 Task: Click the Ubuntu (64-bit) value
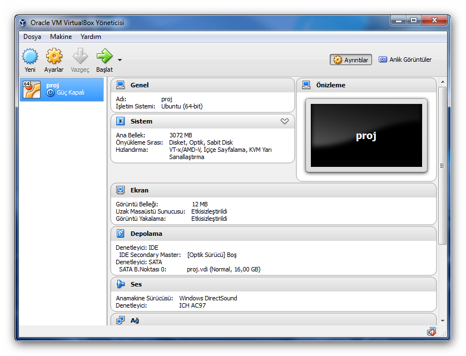click(182, 106)
